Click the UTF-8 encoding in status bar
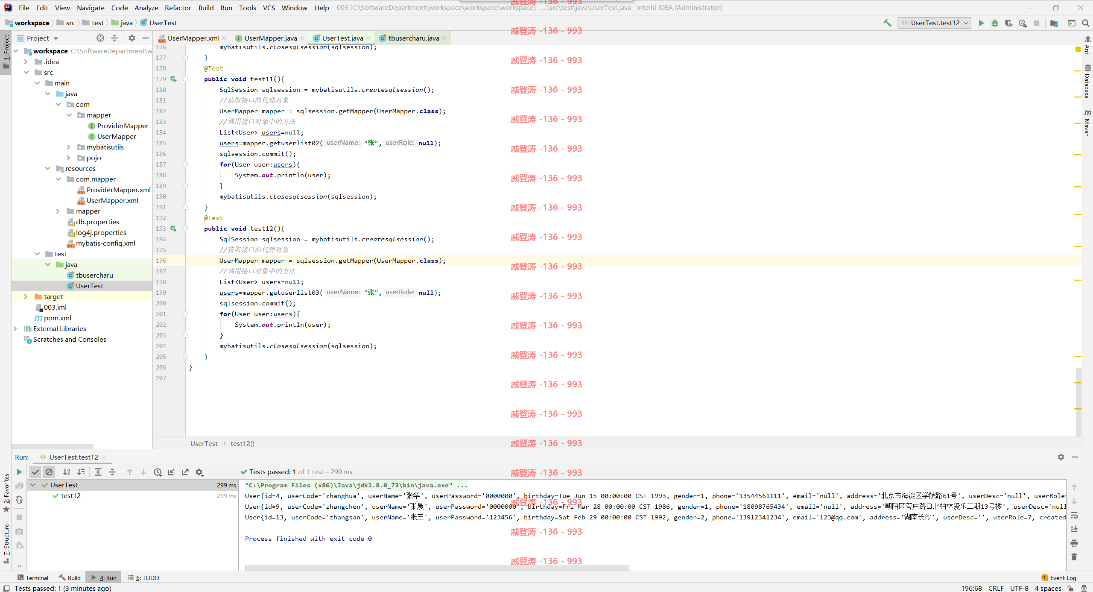Screen dimensions: 1093x592 pos(1019,588)
